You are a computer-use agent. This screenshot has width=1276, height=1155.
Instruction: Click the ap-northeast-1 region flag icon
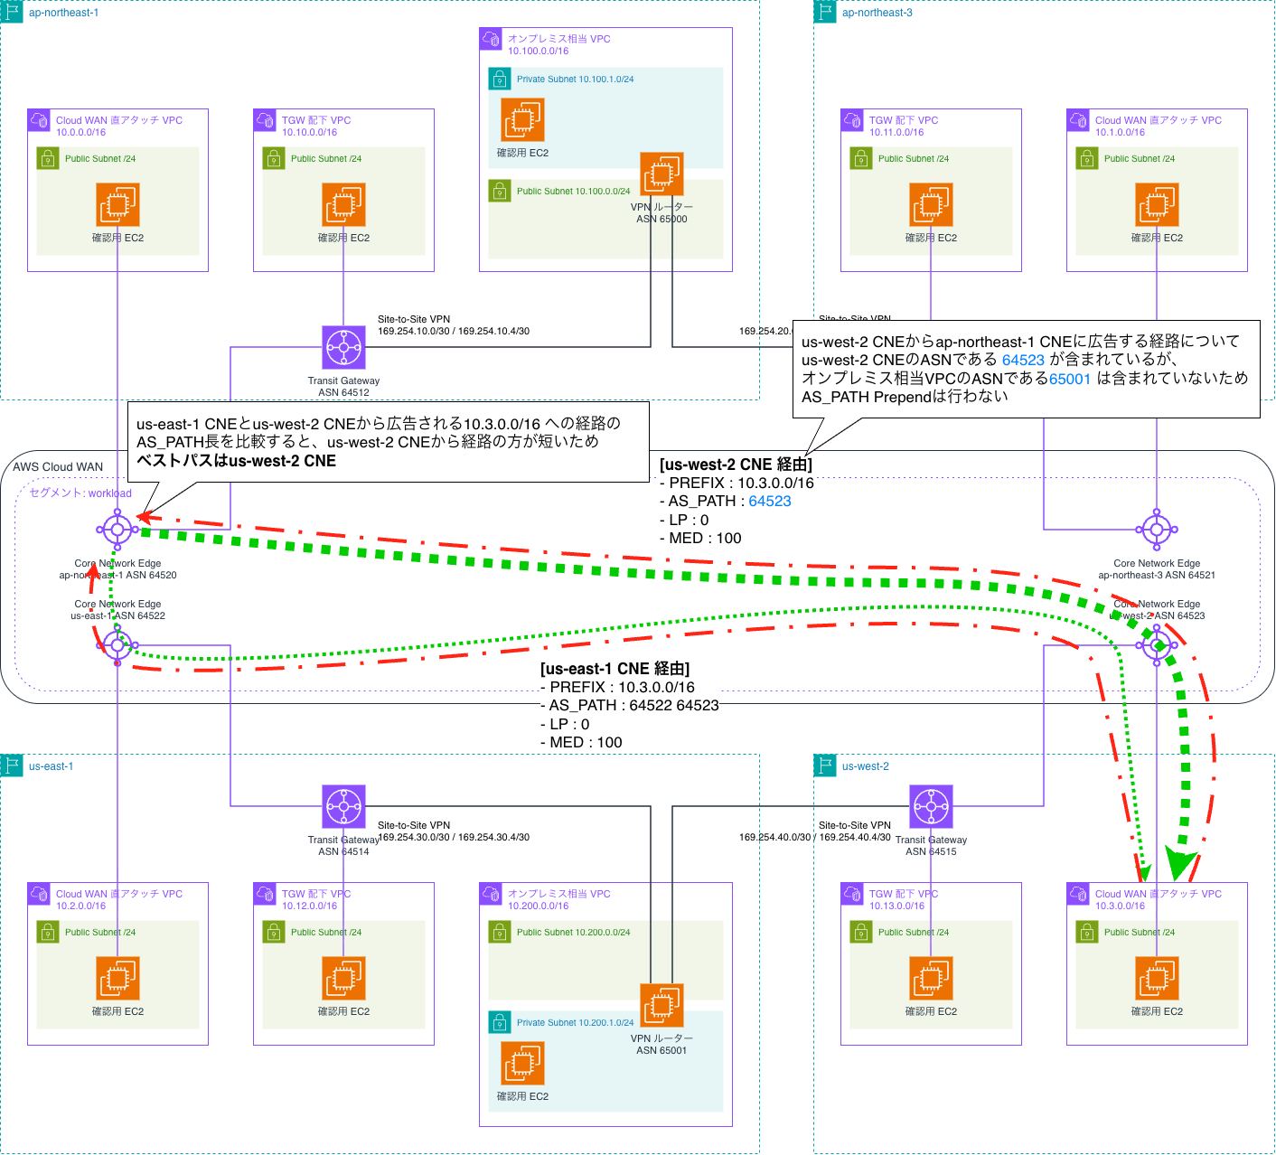[12, 12]
